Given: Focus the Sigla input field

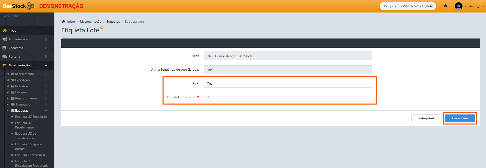Looking at the screenshot, I should pos(288,83).
